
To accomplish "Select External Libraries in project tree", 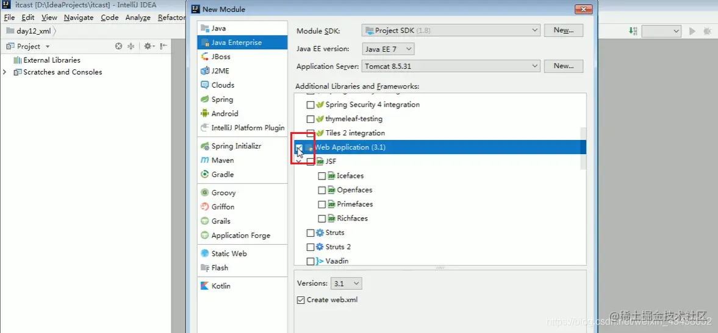I will point(52,60).
